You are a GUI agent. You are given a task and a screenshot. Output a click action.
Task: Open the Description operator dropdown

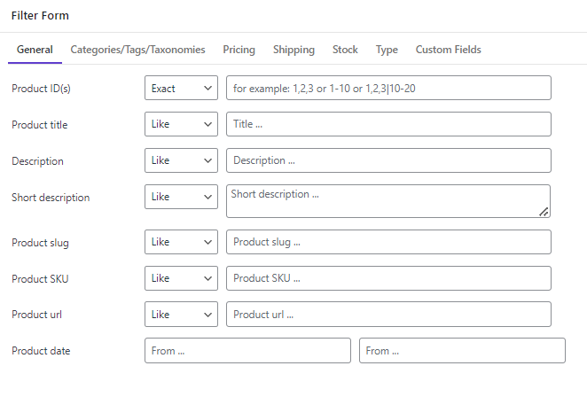point(181,160)
